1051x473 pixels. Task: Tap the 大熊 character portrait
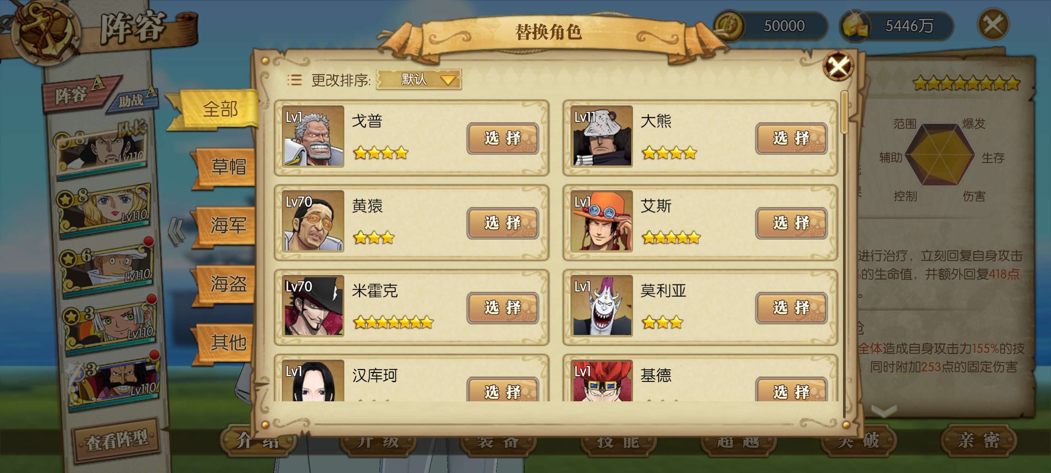[x=601, y=136]
